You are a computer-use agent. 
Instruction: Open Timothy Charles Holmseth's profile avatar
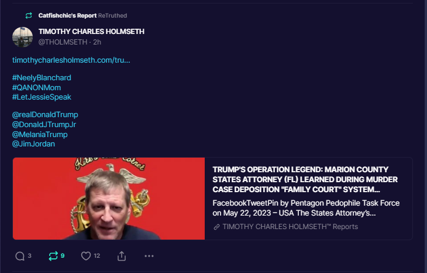pos(22,37)
